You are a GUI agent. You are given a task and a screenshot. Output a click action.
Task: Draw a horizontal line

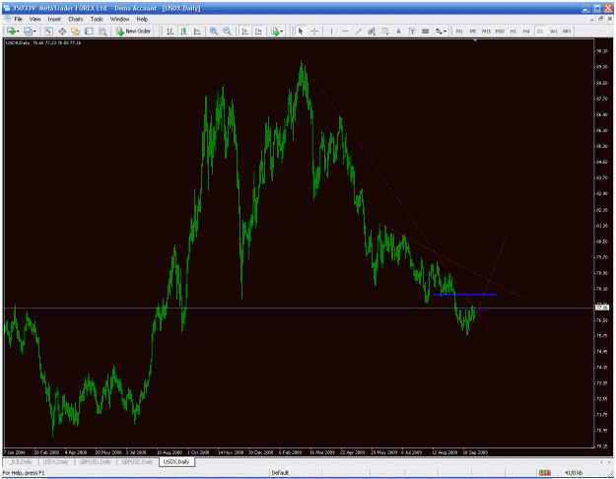click(345, 31)
